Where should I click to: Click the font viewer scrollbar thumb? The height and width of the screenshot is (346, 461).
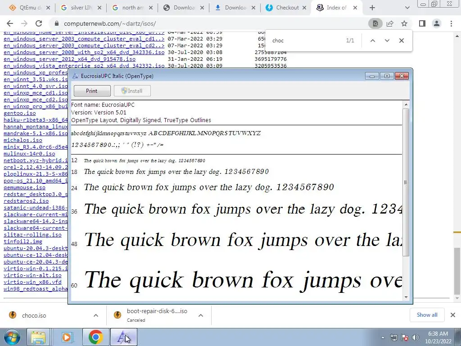406,182
